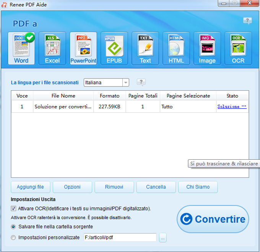Click the Aggiungi file button

coord(31,187)
